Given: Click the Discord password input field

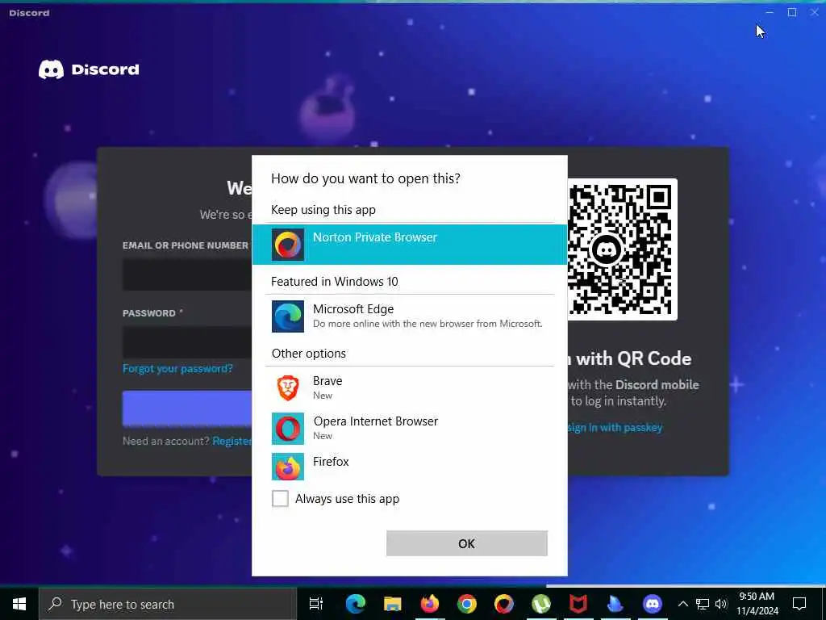Looking at the screenshot, I should (x=187, y=342).
